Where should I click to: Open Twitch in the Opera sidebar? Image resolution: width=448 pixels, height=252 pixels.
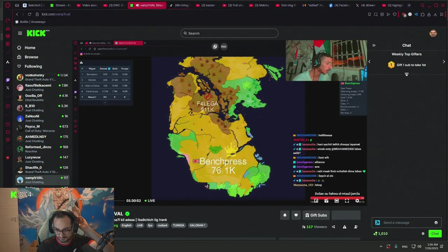[8, 80]
